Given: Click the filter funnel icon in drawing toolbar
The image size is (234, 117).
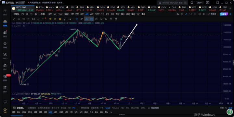Looking at the screenshot, I should click(x=111, y=19).
